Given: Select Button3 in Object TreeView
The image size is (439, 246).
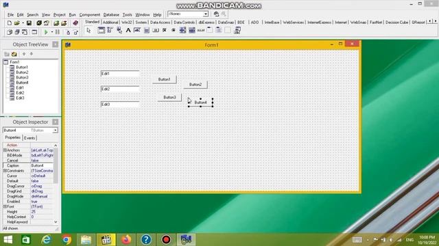Looking at the screenshot, I should 22,77.
